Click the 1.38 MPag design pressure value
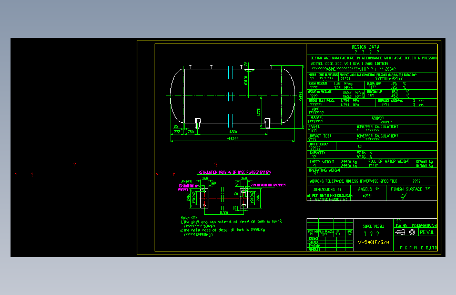This screenshot has width=456, height=295. click(343, 83)
